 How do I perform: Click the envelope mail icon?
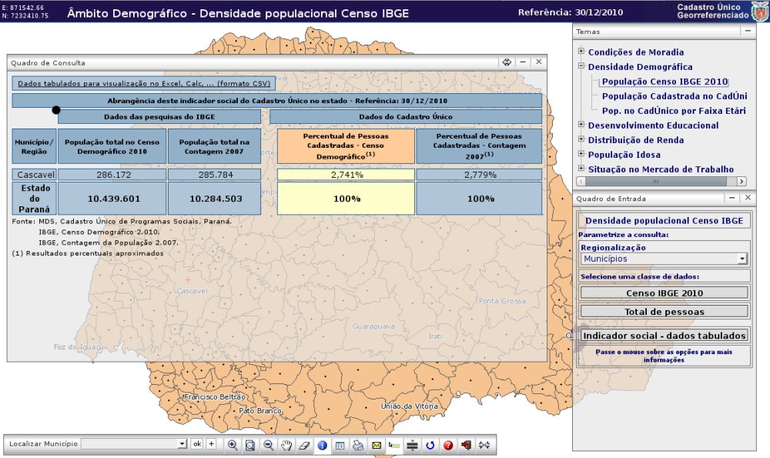point(377,445)
